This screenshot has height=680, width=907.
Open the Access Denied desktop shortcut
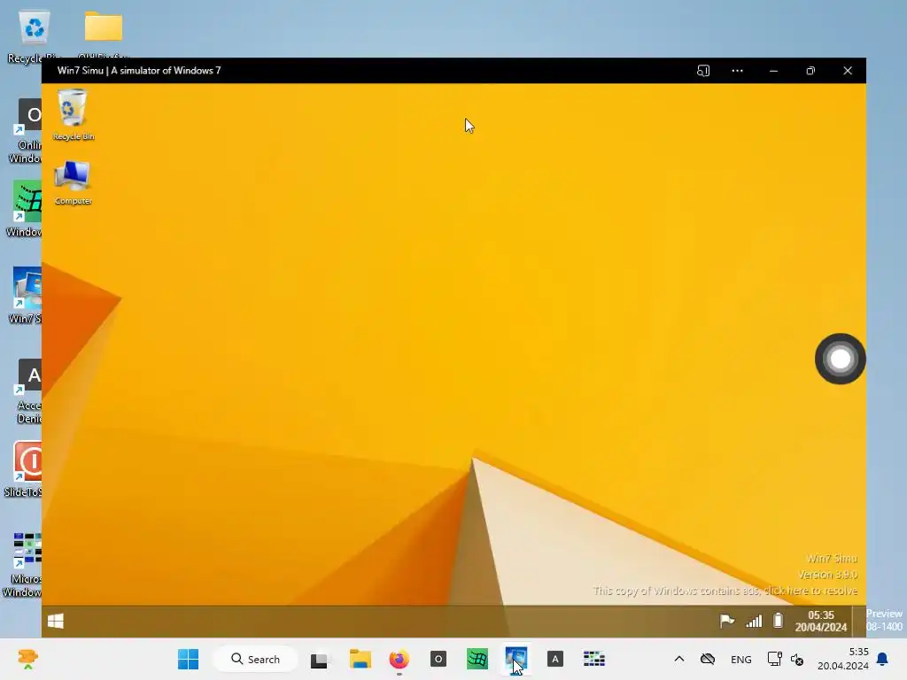pos(27,390)
